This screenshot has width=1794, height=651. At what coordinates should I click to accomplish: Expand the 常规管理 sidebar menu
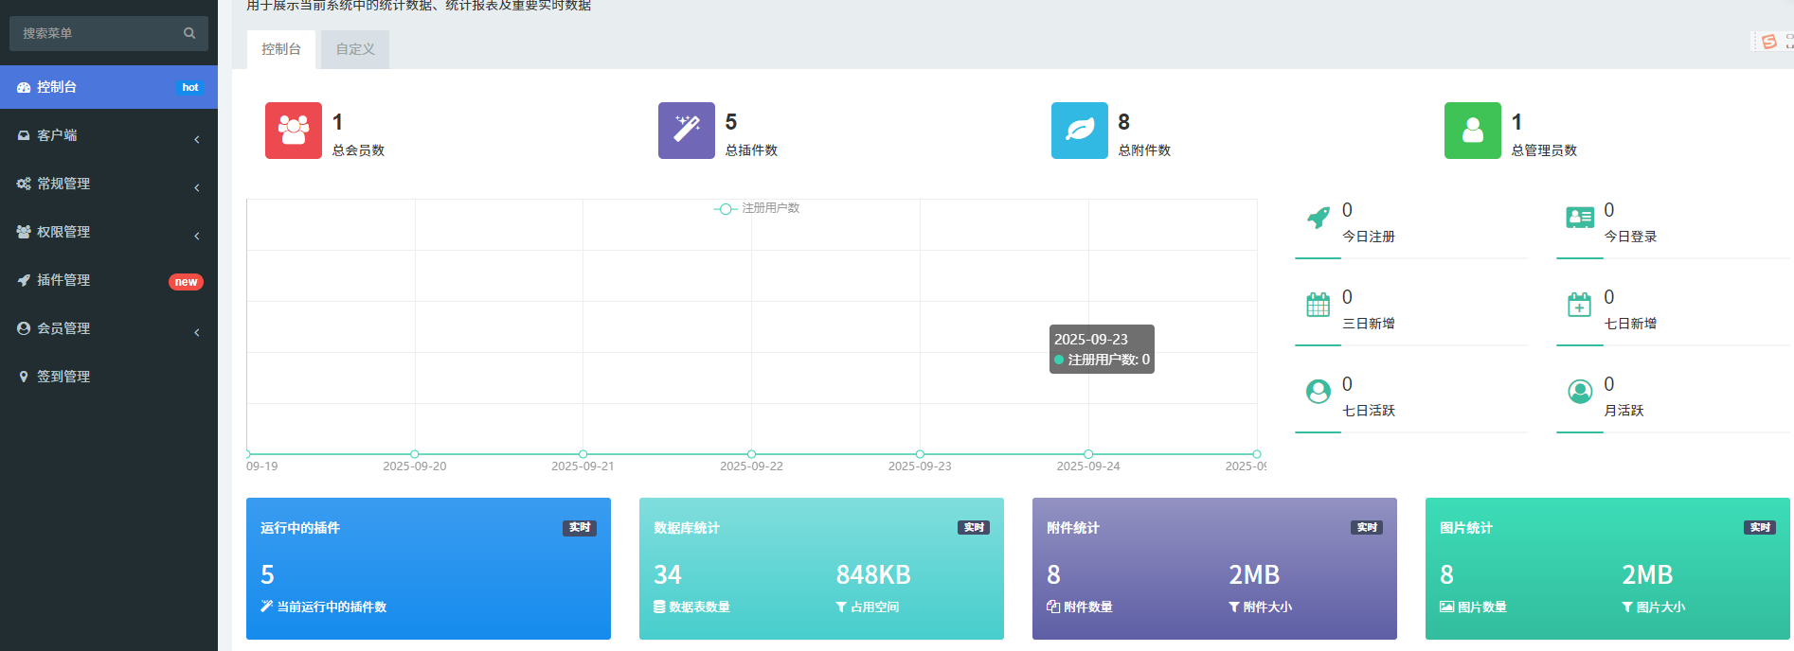click(109, 184)
